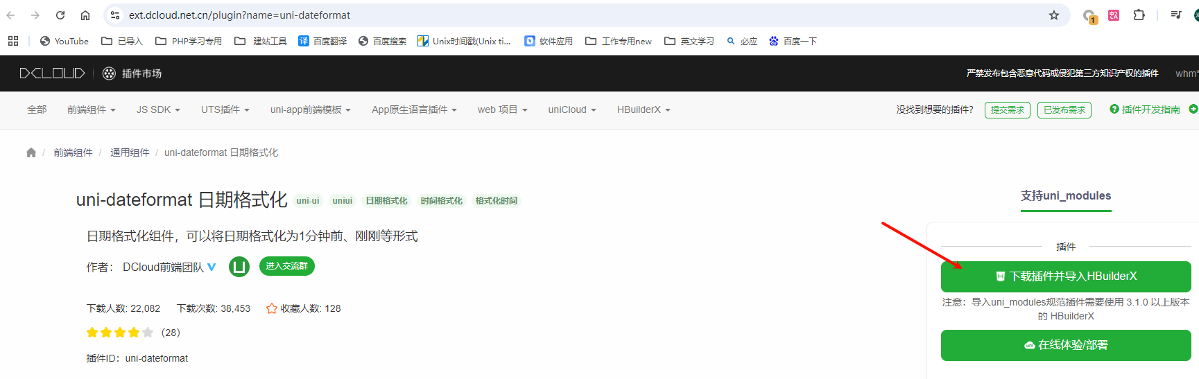Go back to the previous page
Screen dimensions: 1199x379
click(x=11, y=15)
